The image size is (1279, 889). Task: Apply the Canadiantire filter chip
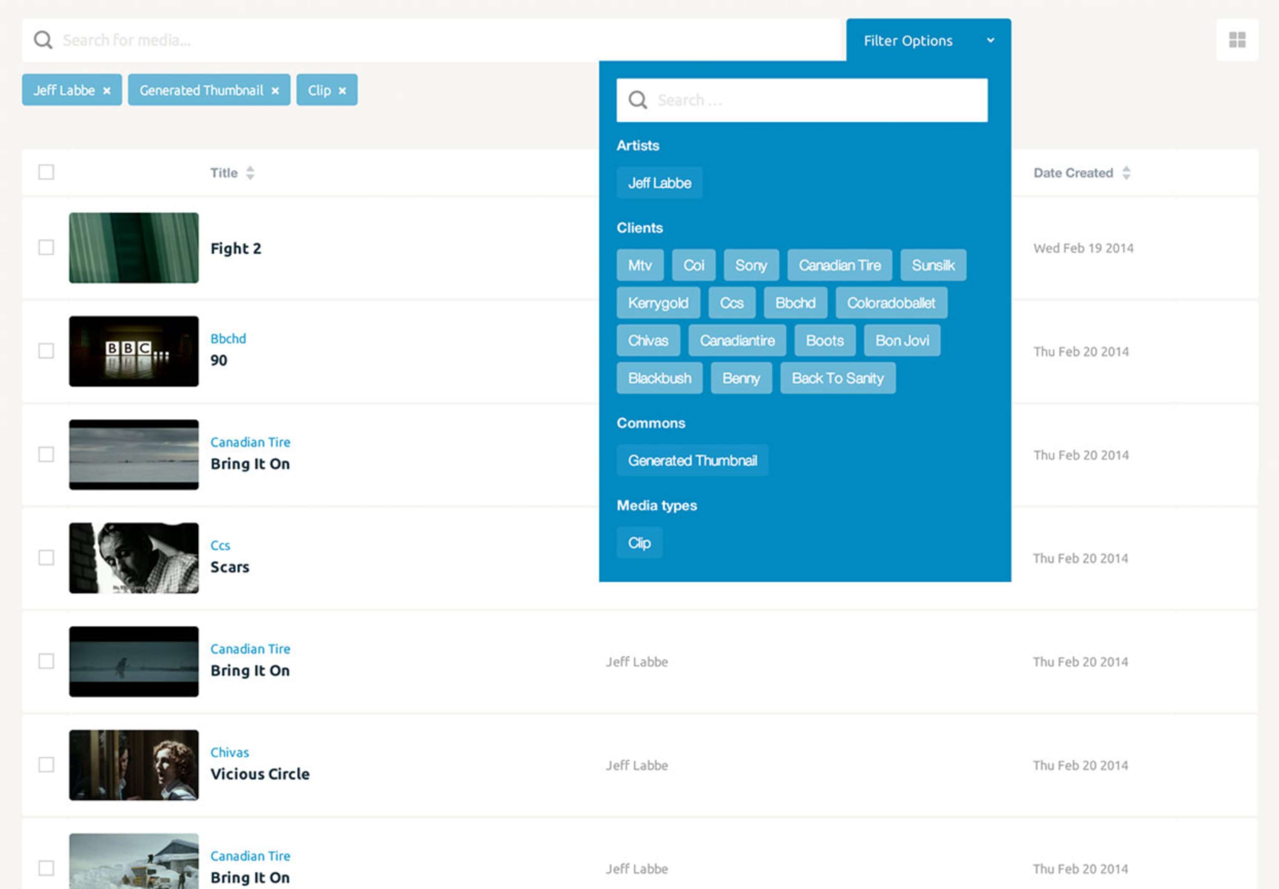tap(737, 340)
